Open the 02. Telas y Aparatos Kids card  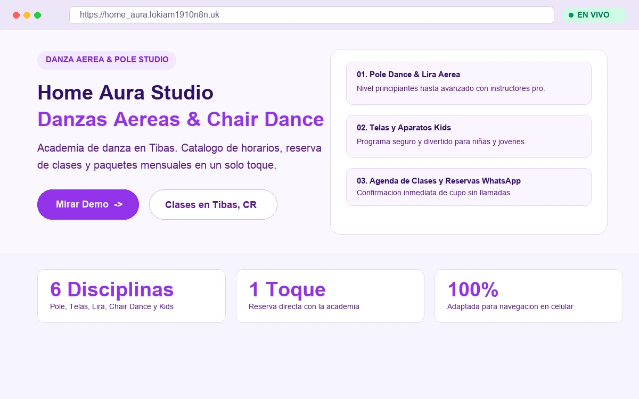coord(469,136)
